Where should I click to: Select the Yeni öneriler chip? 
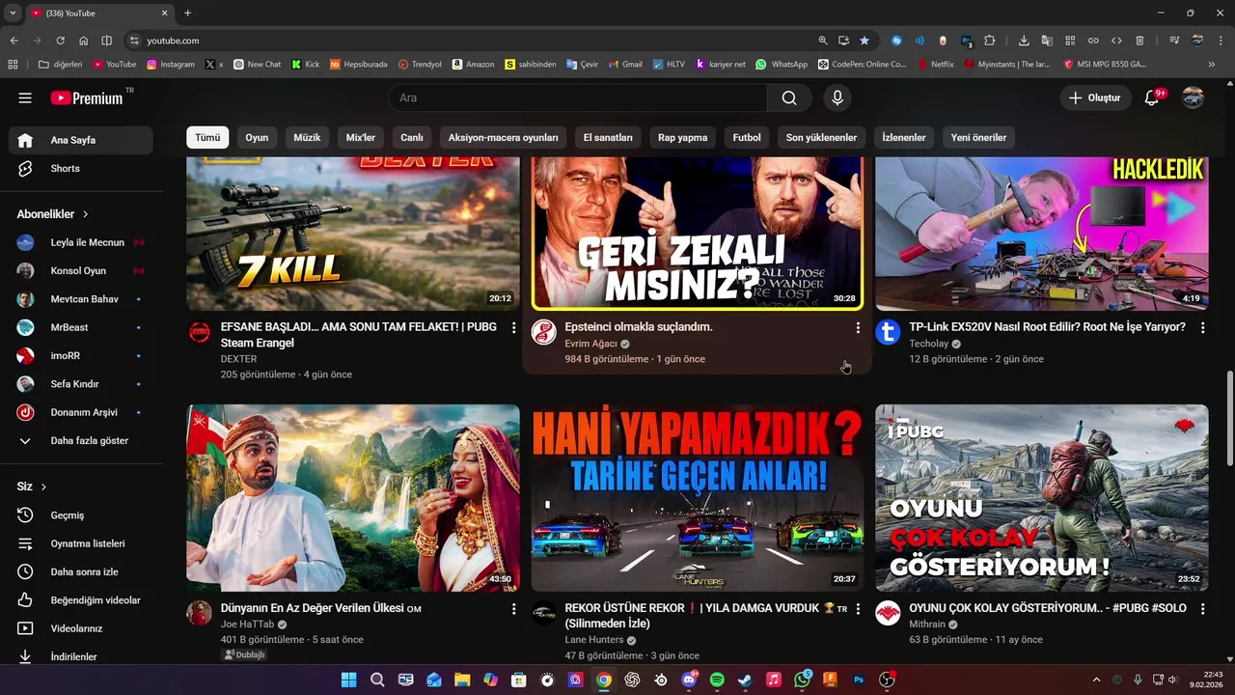coord(978,138)
